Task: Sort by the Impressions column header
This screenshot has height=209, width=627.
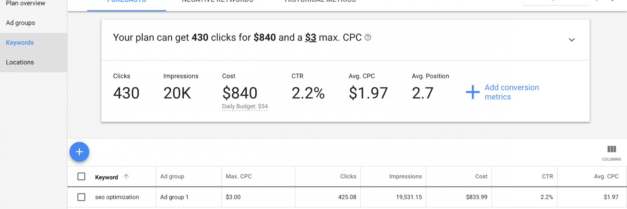Action: click(405, 177)
